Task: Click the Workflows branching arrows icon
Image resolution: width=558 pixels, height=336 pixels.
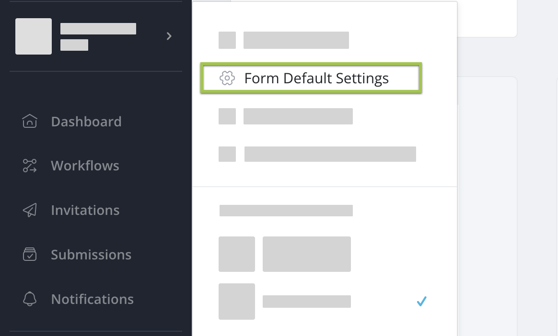Action: click(30, 166)
